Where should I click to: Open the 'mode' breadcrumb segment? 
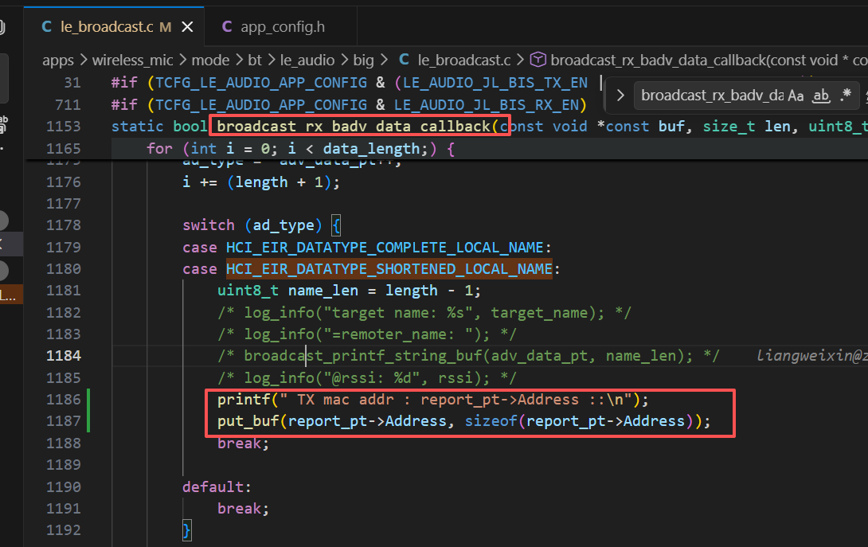click(210, 60)
